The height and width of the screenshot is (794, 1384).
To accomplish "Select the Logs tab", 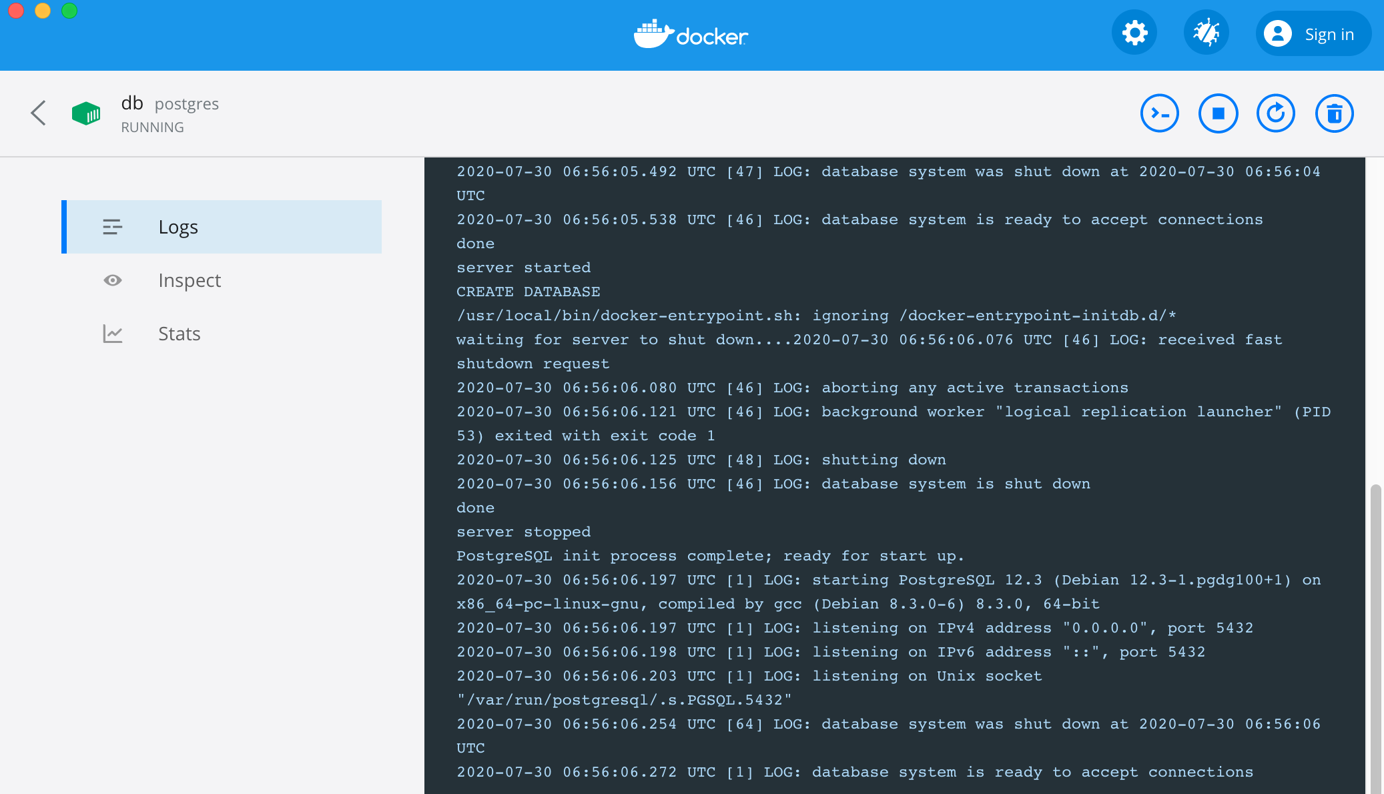I will click(178, 227).
